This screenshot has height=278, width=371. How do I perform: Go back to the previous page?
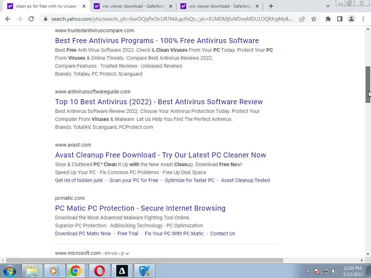point(8,19)
